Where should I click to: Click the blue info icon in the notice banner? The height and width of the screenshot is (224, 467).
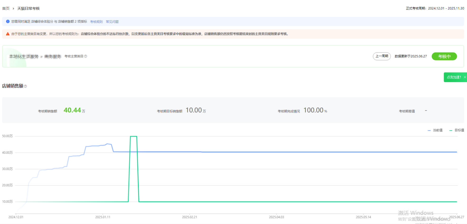[x=8, y=21]
